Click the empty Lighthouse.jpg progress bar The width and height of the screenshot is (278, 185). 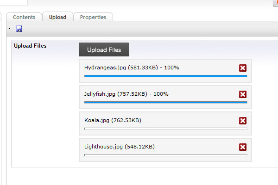[x=165, y=155]
